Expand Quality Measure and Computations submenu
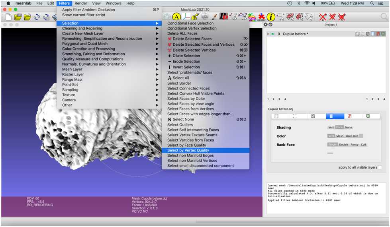The height and width of the screenshot is (227, 390). [109, 59]
